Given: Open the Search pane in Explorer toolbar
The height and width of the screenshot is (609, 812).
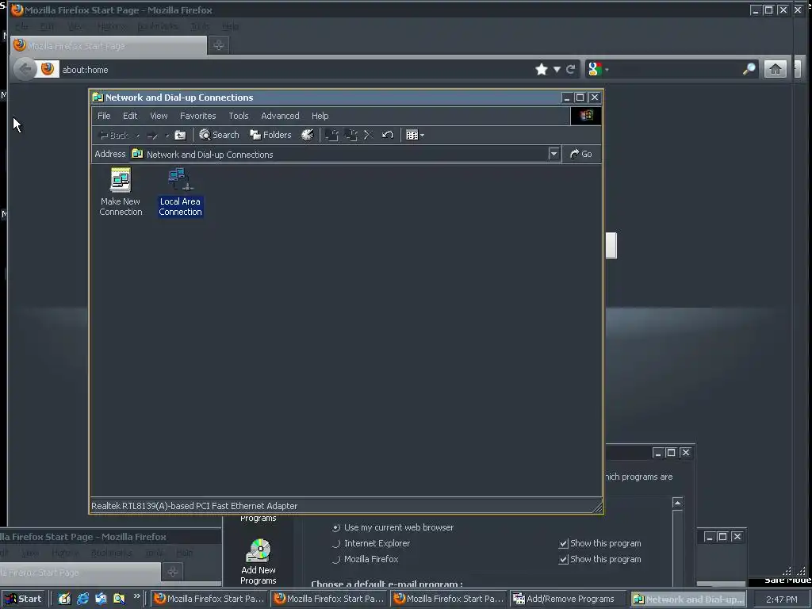Looking at the screenshot, I should tap(220, 135).
